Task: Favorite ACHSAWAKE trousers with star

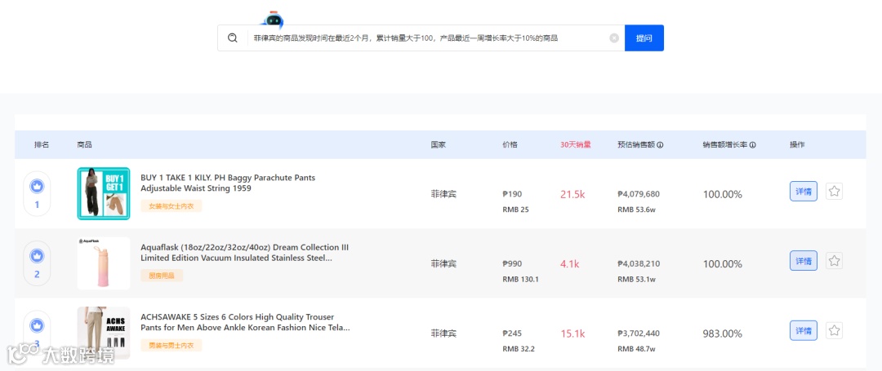Action: [834, 330]
